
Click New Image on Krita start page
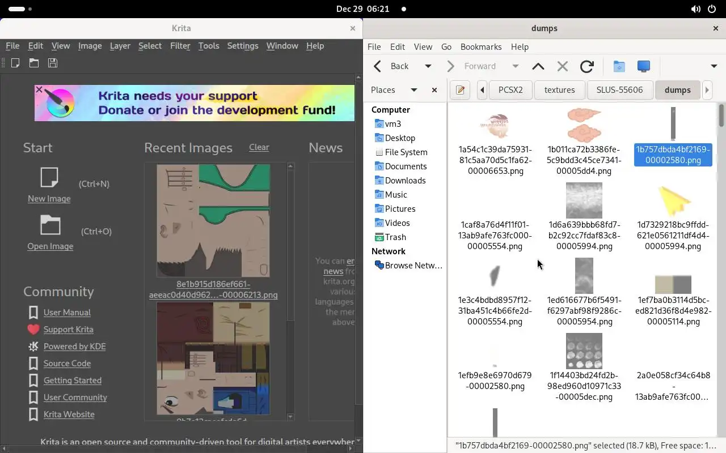coord(49,199)
